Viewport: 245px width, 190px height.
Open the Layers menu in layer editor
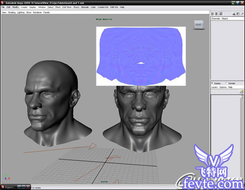214,87
